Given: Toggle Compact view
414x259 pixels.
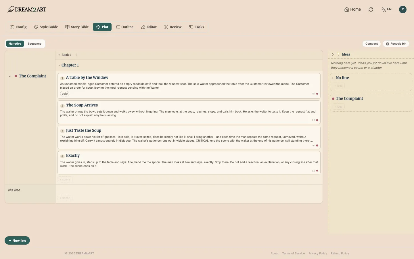Looking at the screenshot, I should click(x=371, y=44).
